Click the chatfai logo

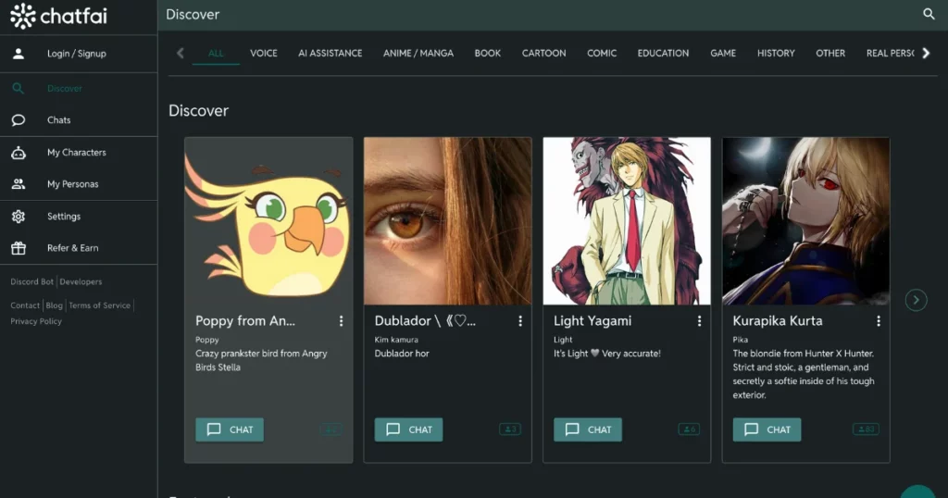(58, 17)
